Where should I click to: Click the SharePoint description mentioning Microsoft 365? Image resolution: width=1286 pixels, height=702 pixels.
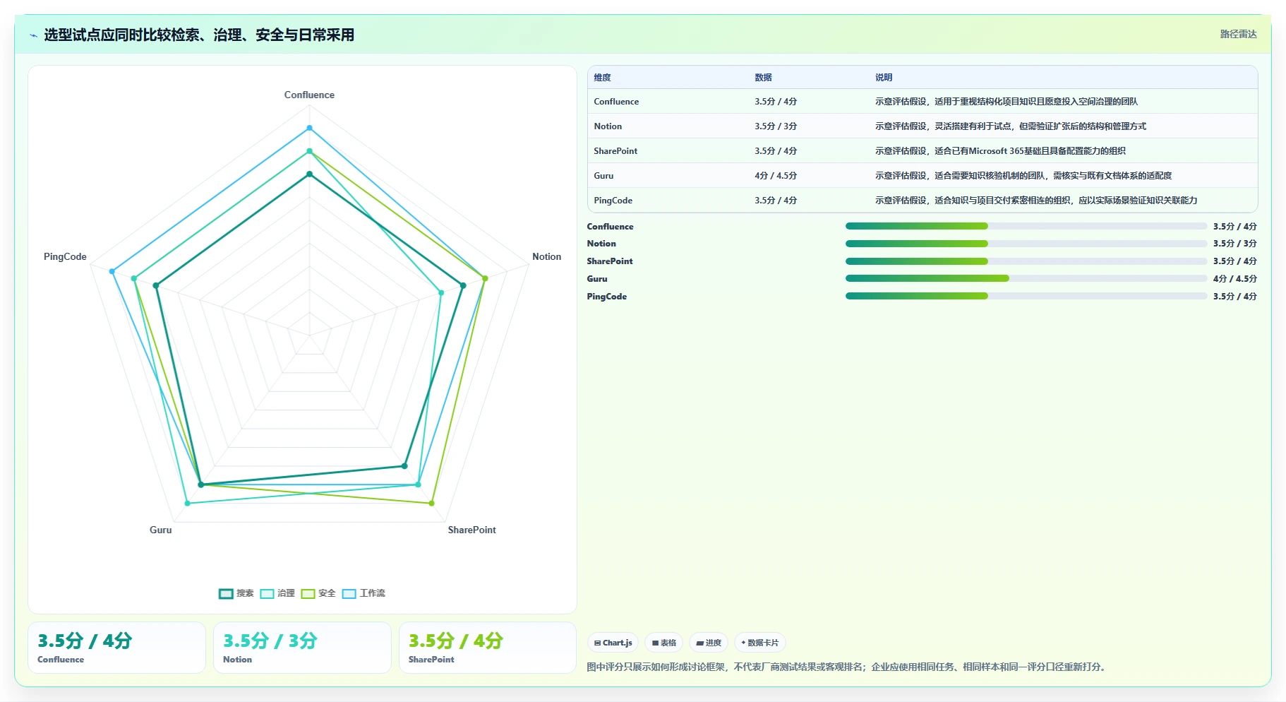point(1000,151)
